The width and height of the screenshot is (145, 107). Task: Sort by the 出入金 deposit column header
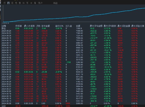tap(69, 26)
